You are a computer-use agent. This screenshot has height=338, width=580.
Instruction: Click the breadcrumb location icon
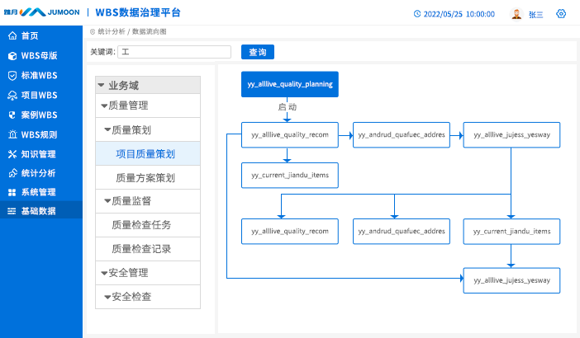93,31
